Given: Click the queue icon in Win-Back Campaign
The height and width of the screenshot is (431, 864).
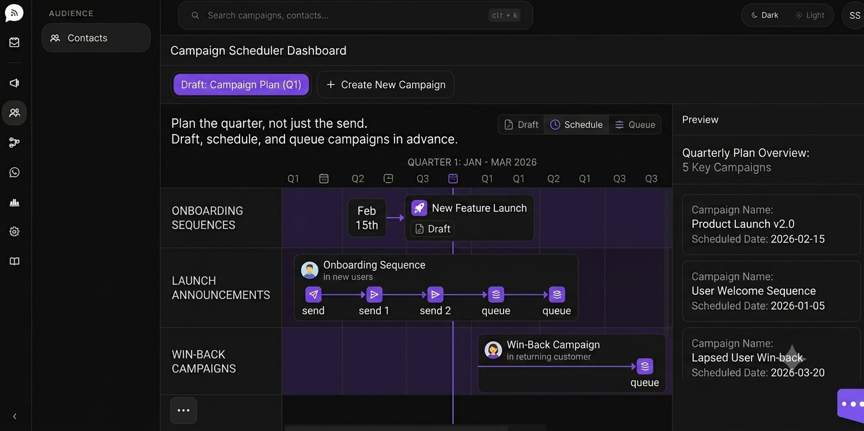Looking at the screenshot, I should point(644,366).
